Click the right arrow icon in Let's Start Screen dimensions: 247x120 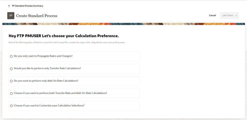[236, 16]
